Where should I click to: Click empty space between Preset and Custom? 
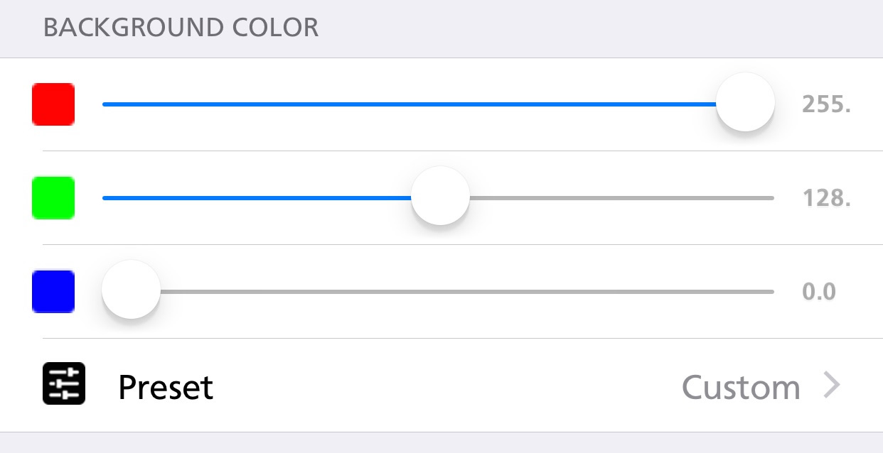448,386
